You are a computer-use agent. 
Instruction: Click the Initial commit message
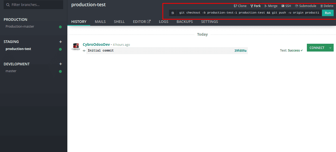pyautogui.click(x=101, y=50)
